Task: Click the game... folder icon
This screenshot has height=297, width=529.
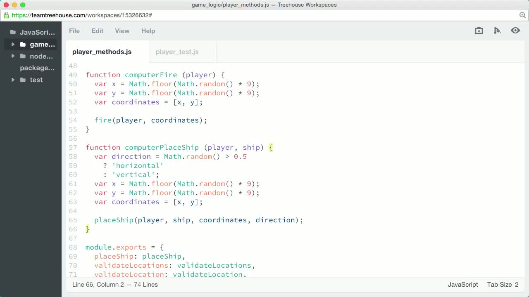Action: click(x=23, y=44)
